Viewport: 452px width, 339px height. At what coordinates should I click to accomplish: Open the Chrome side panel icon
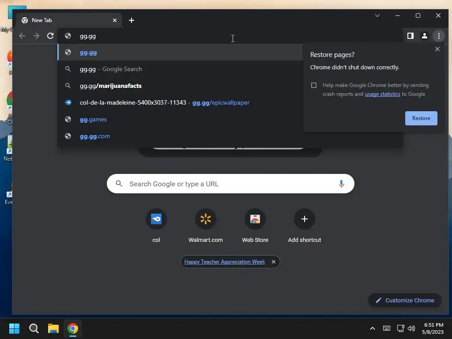tap(410, 36)
